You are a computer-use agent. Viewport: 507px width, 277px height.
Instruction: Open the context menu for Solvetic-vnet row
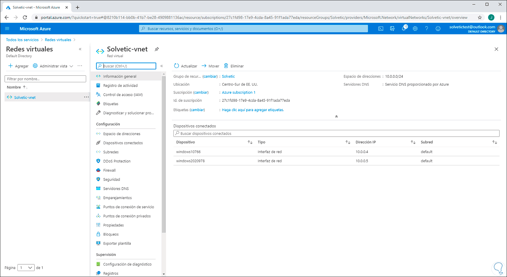pos(86,97)
